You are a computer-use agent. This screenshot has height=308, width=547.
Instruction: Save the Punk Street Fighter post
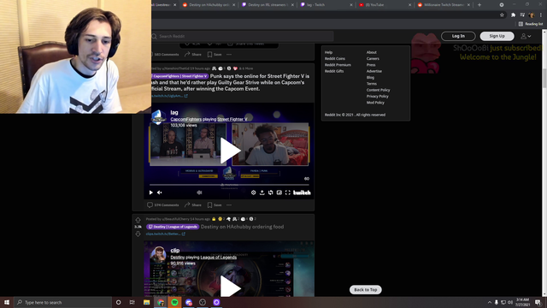click(215, 205)
